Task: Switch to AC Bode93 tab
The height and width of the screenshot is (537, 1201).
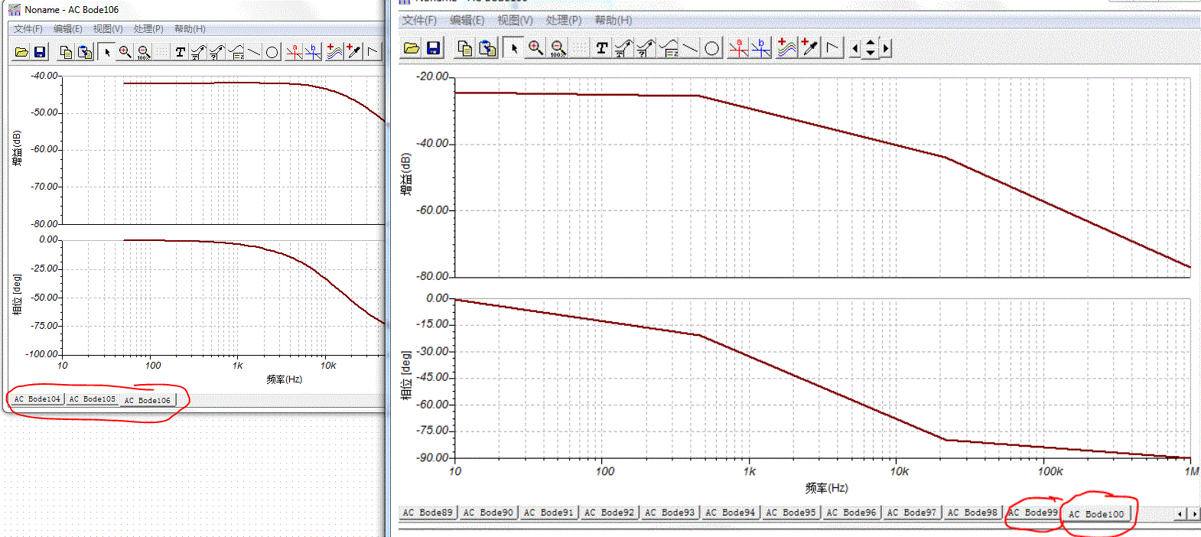Action: pyautogui.click(x=670, y=513)
